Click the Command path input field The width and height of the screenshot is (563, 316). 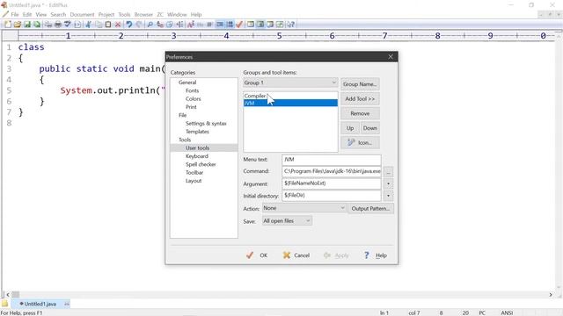332,172
